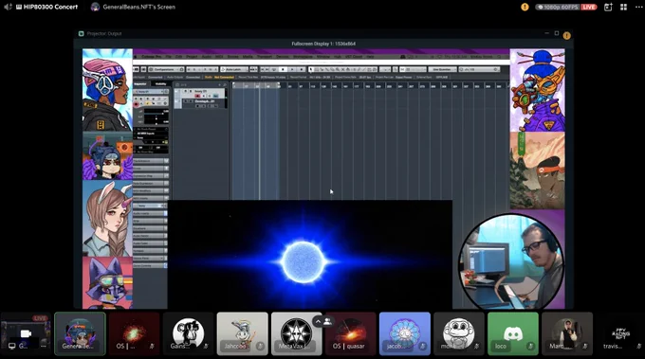Open the File menu in Cubase
Screen dimensions: 645x359
pyautogui.click(x=169, y=57)
